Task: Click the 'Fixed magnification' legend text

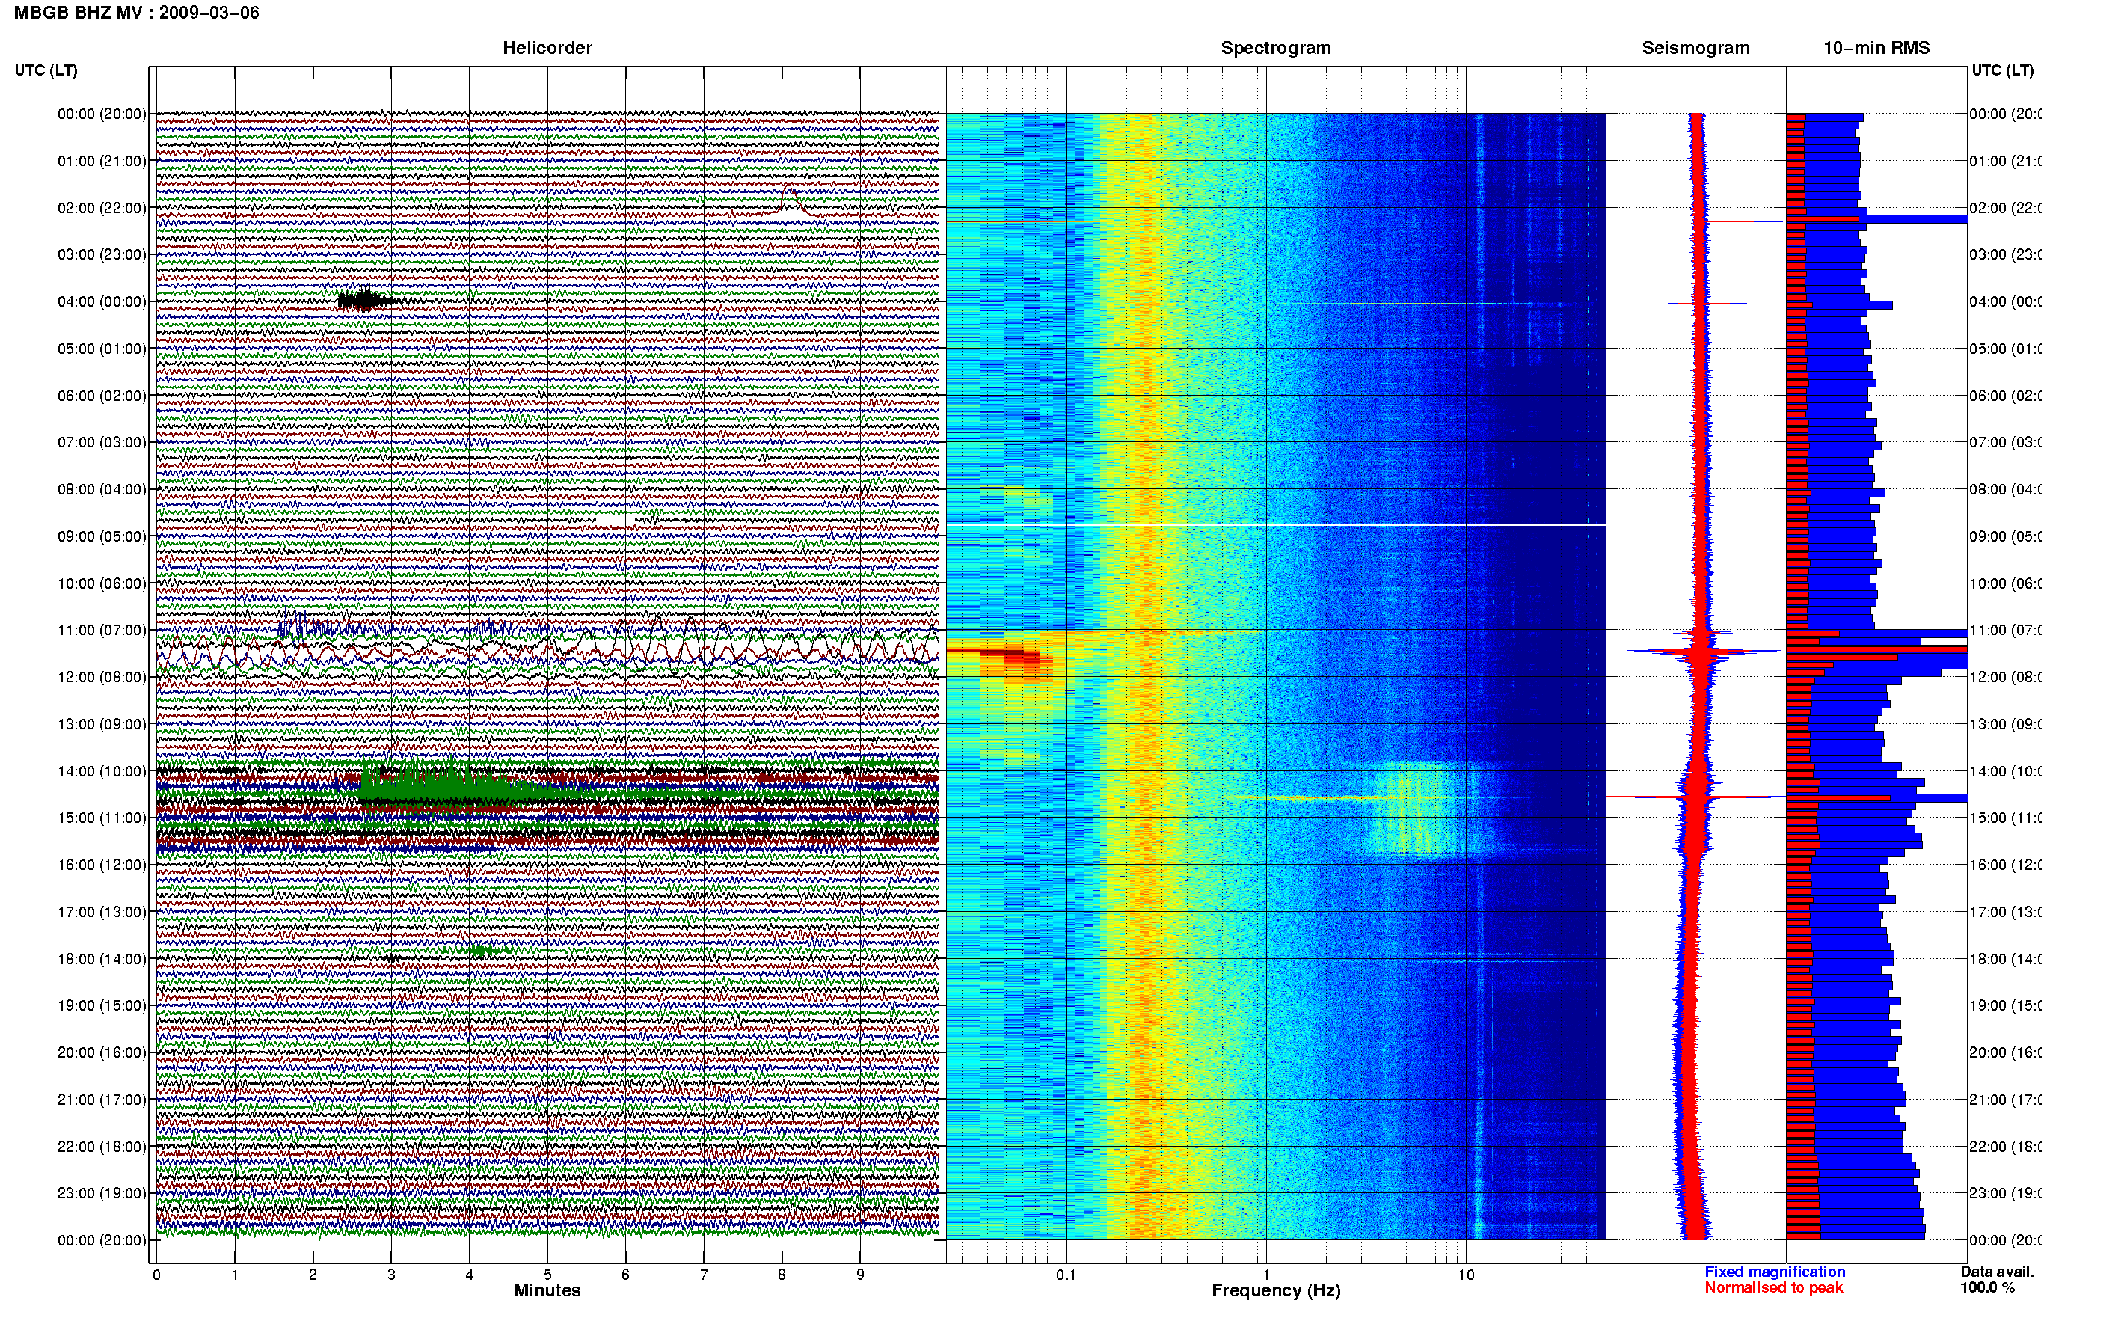Action: point(1775,1272)
